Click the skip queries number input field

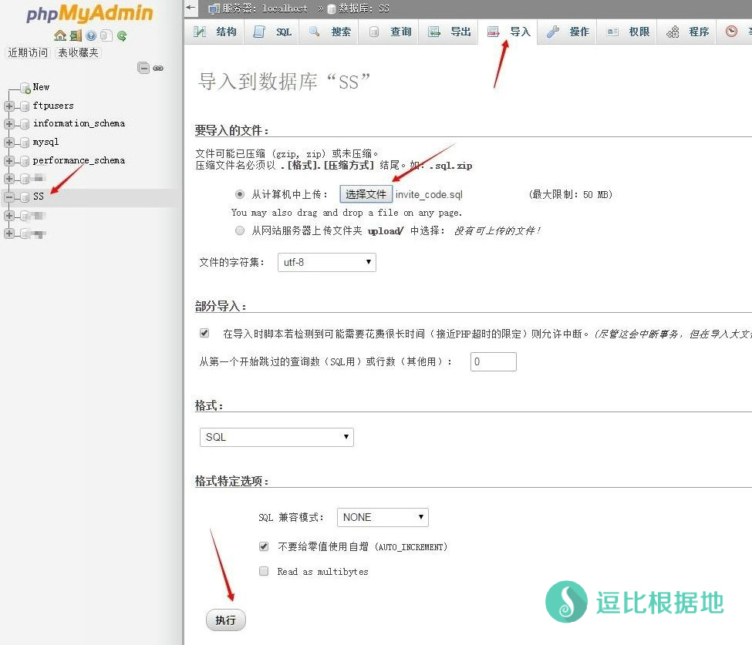493,361
